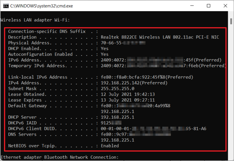This screenshot has height=161, width=234.
Task: Click the 'DNS Servers' label
Action: pyautogui.click(x=23, y=134)
